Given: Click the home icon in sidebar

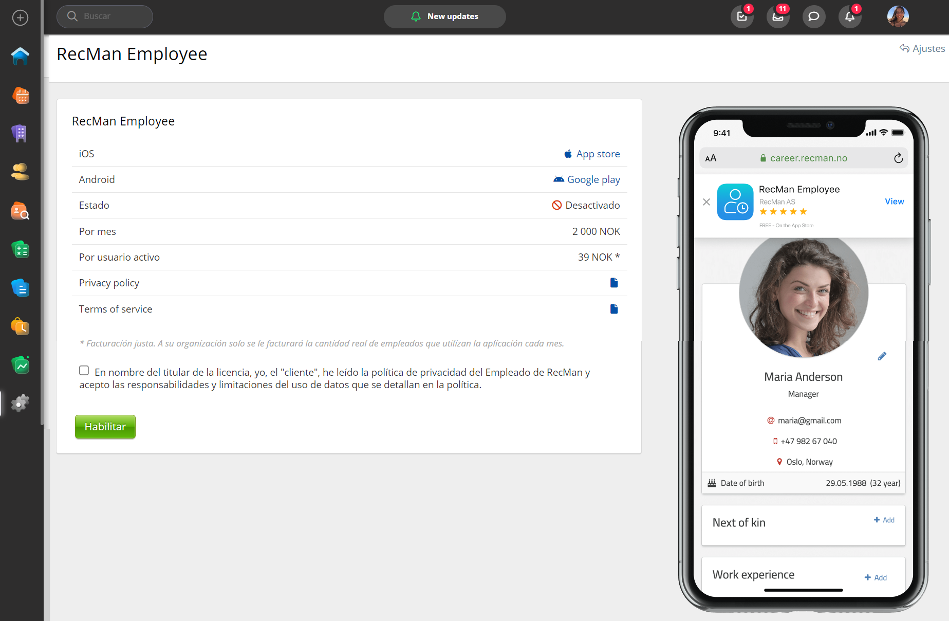Looking at the screenshot, I should [21, 56].
